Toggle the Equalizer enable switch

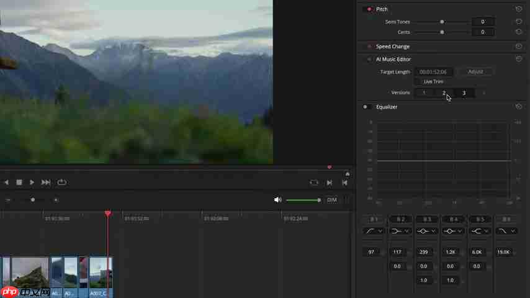pos(366,107)
